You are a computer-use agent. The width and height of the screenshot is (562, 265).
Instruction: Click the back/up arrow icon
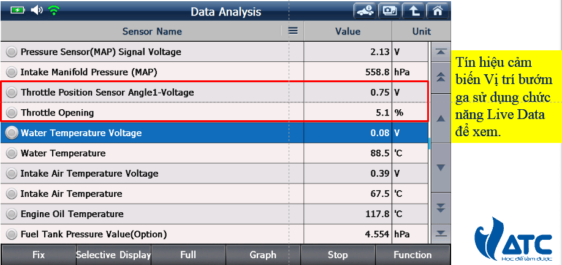click(414, 11)
